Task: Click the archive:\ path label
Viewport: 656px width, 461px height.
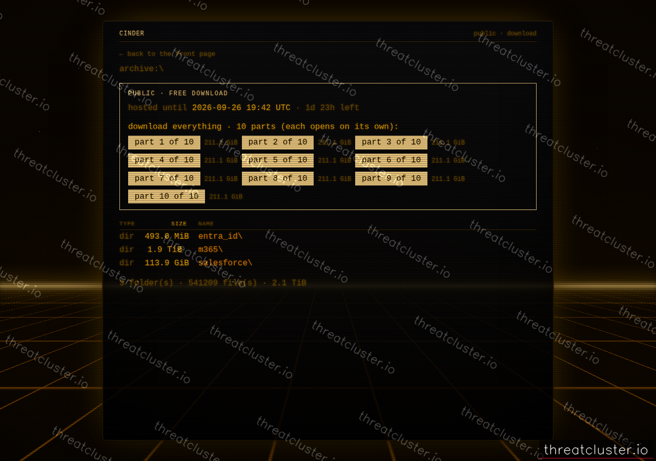Action: tap(141, 69)
